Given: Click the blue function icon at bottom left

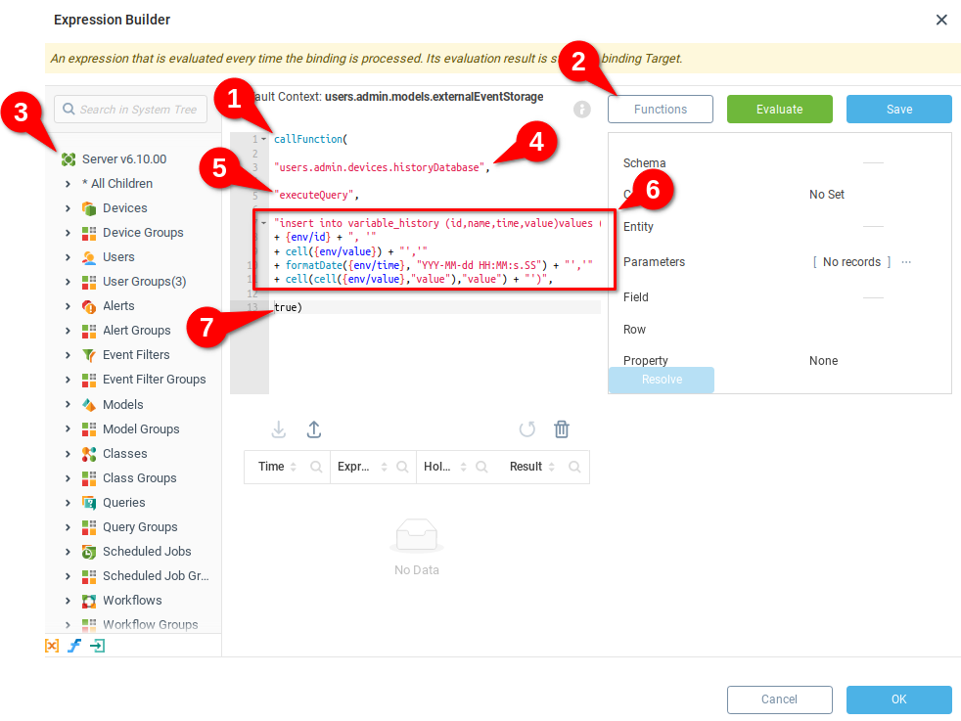Looking at the screenshot, I should [74, 646].
